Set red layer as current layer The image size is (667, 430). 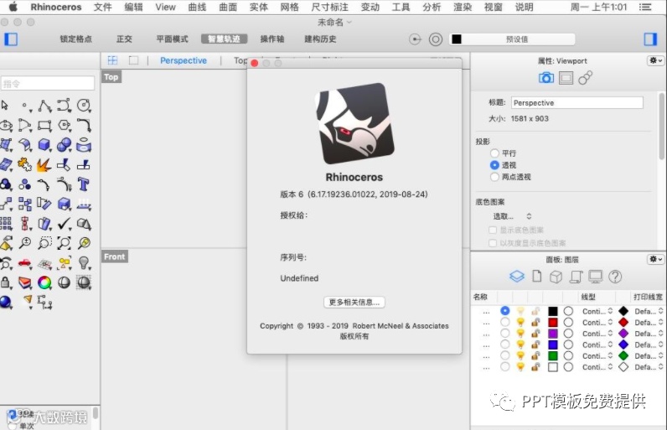click(x=505, y=322)
